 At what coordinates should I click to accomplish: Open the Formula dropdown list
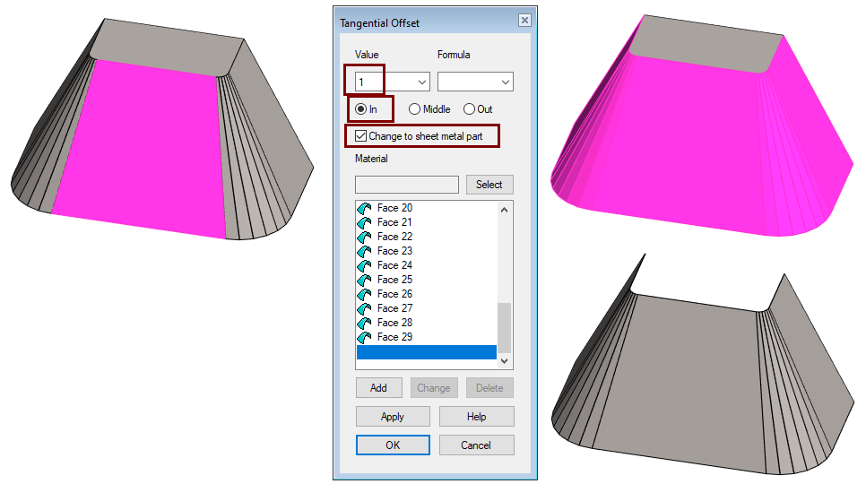475,82
